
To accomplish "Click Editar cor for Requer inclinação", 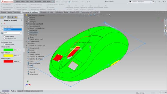I will tap(17, 56).
